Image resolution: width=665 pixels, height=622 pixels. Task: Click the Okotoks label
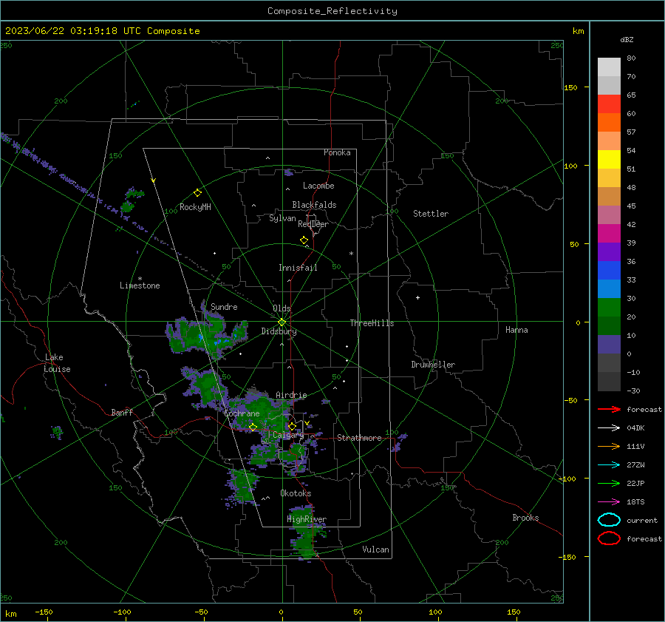coord(296,493)
